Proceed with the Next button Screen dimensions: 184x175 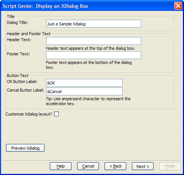[x=143, y=166]
